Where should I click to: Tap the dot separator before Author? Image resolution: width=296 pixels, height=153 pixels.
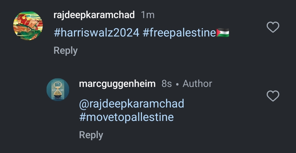(177, 85)
